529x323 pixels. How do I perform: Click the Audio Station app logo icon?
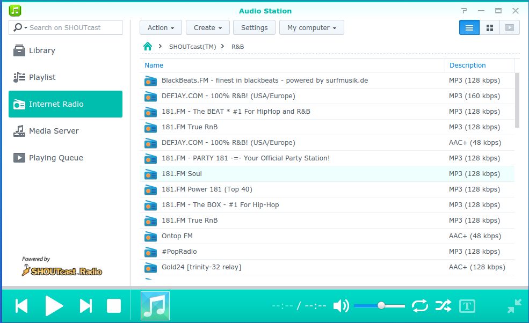15,11
